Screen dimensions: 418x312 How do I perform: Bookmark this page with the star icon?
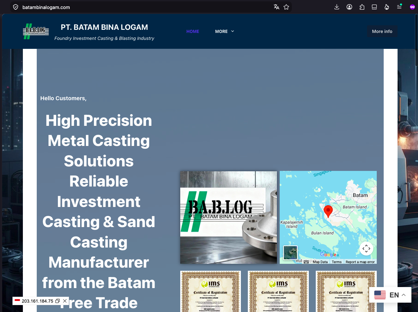[286, 7]
